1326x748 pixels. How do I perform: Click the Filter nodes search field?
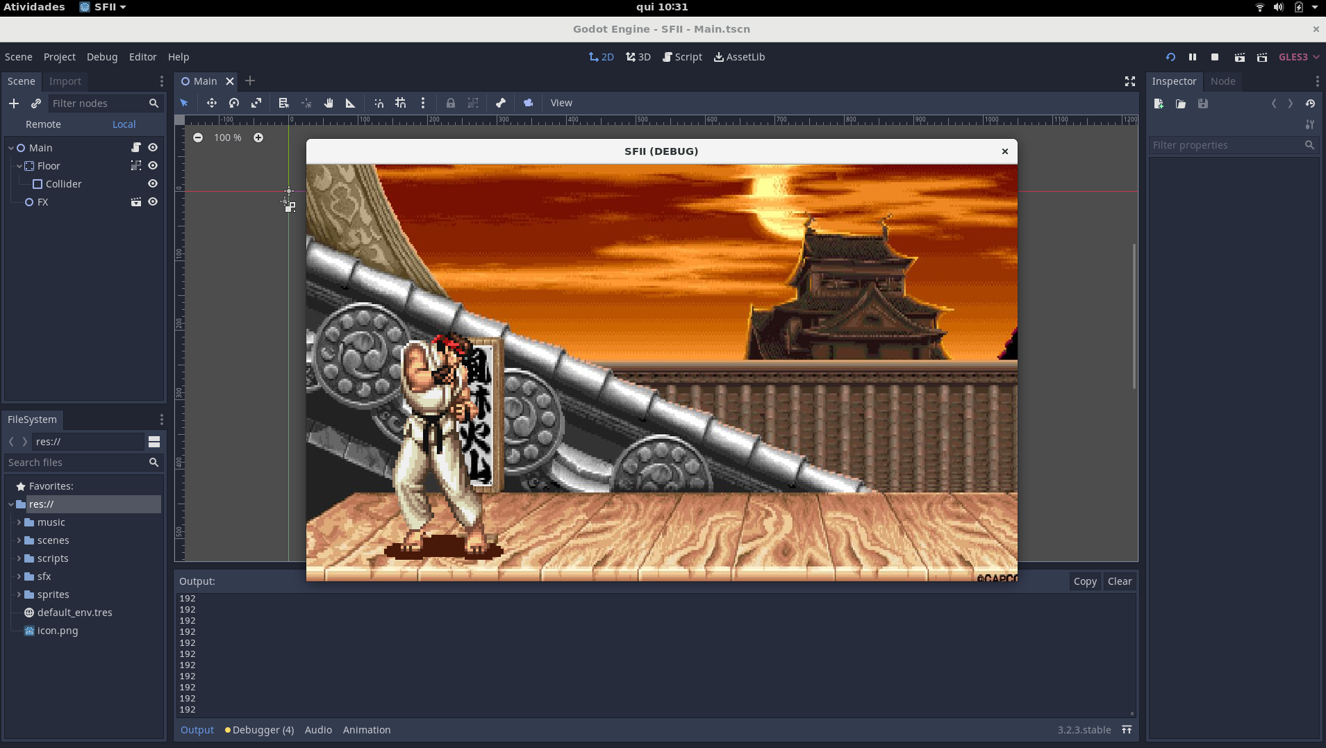pyautogui.click(x=106, y=103)
